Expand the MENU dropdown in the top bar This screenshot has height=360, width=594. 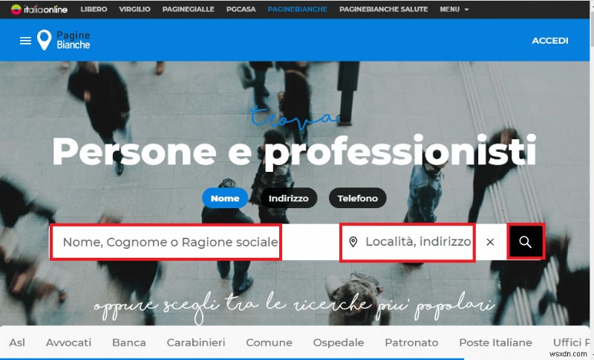pyautogui.click(x=454, y=9)
